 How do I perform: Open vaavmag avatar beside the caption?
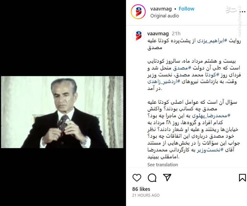pos(138,36)
